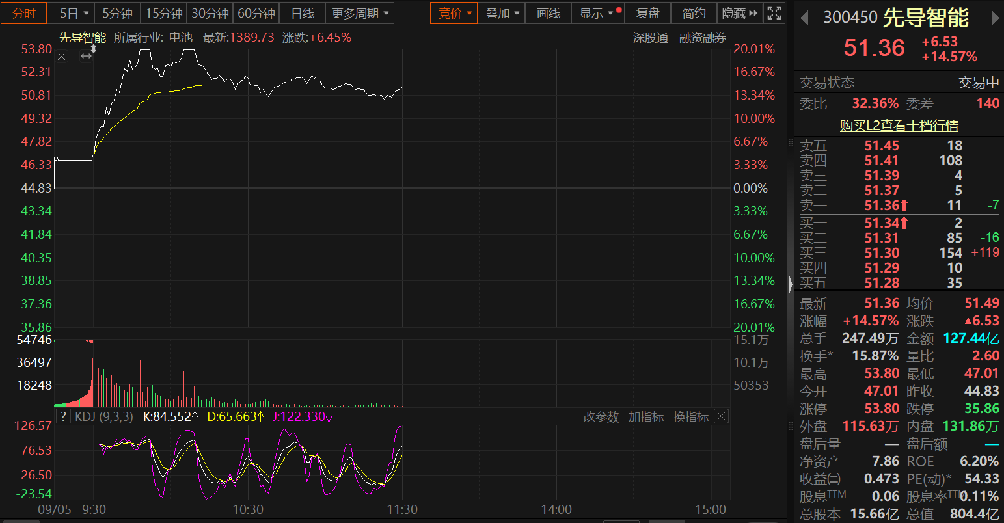Click the KDJ help question icon
1004x523 pixels.
coord(63,416)
